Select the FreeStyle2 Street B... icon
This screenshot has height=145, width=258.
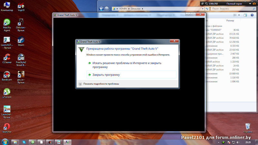21,60
